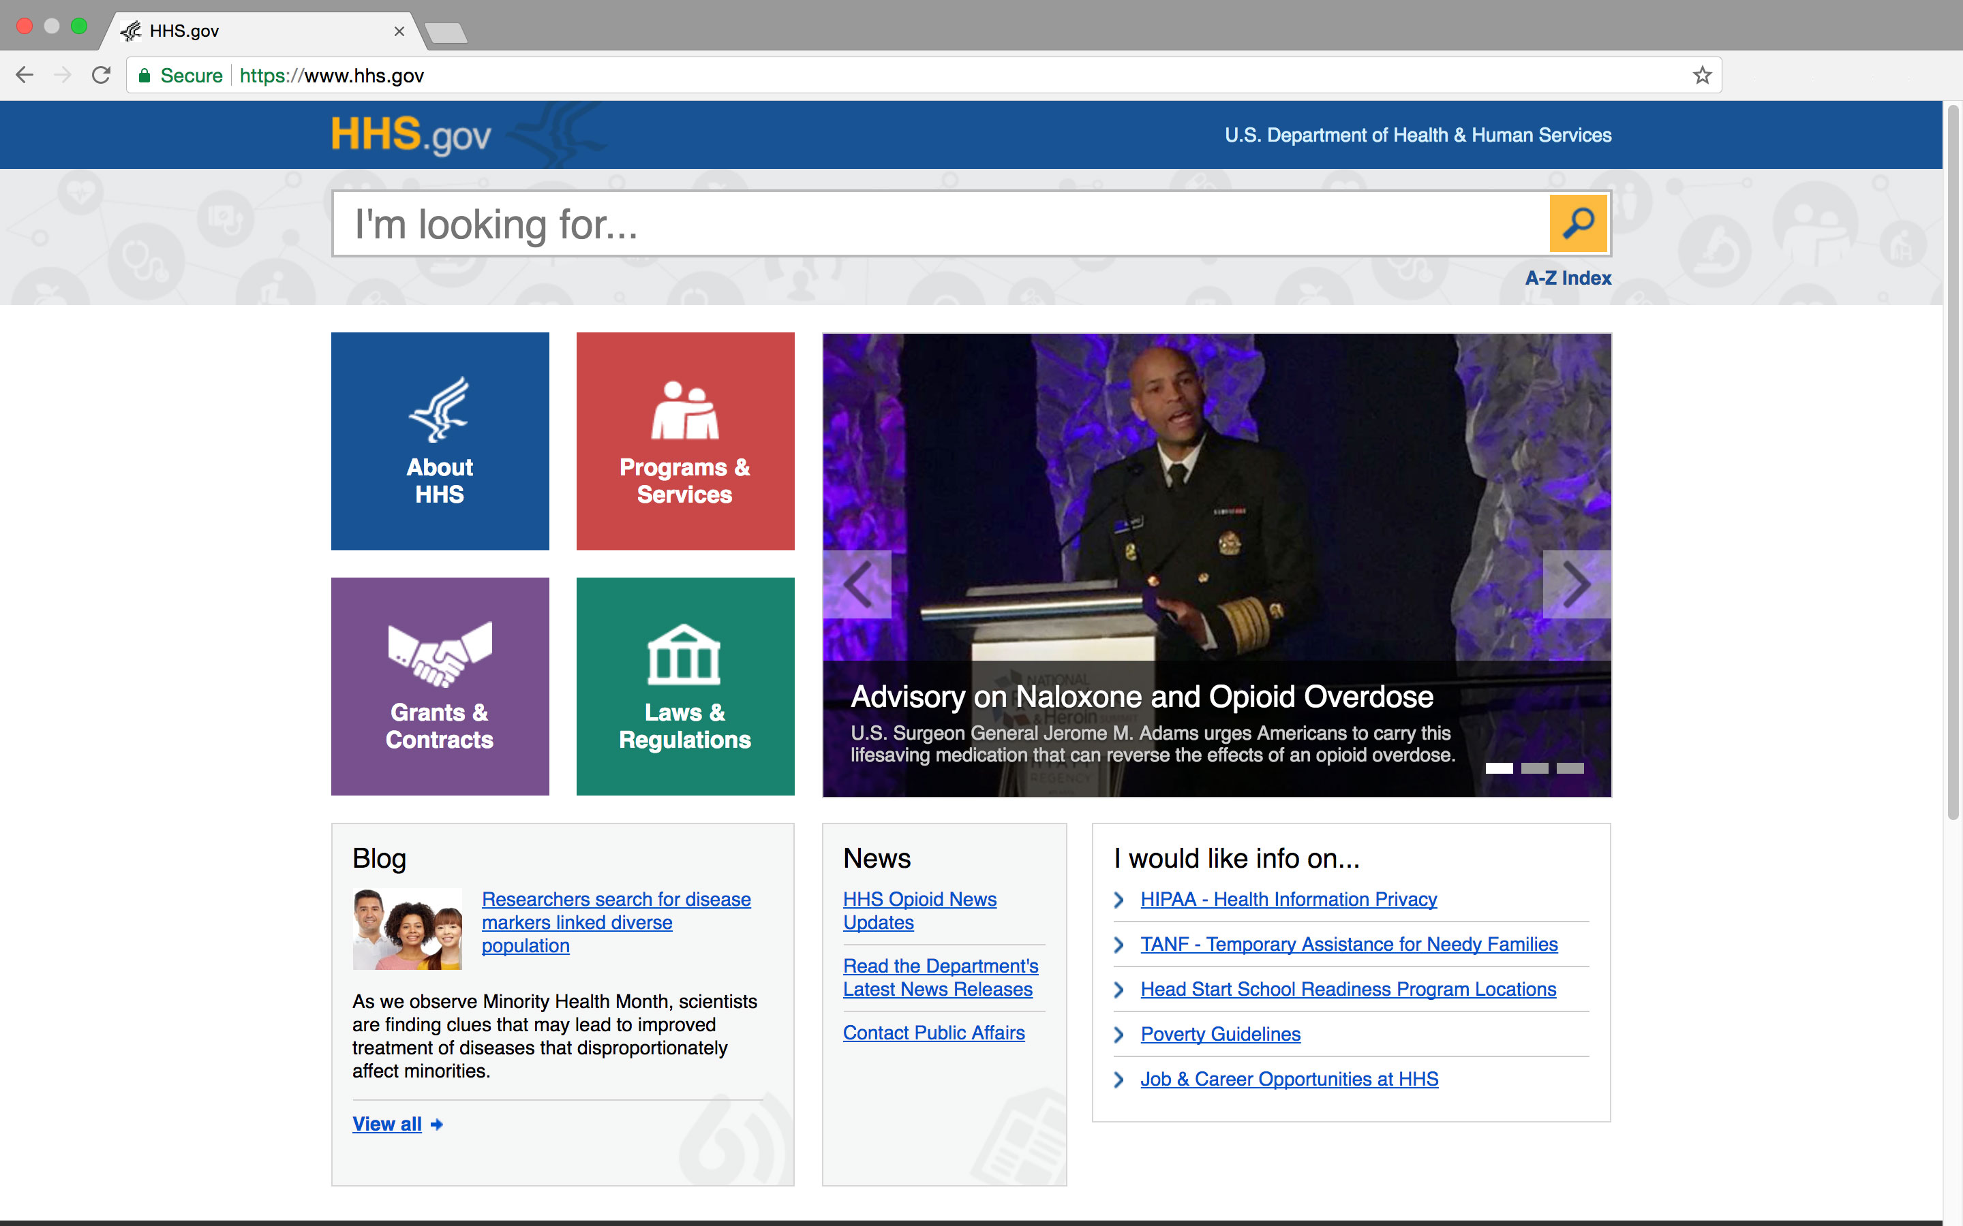Click the Blog View all link
This screenshot has width=1963, height=1226.
[388, 1124]
